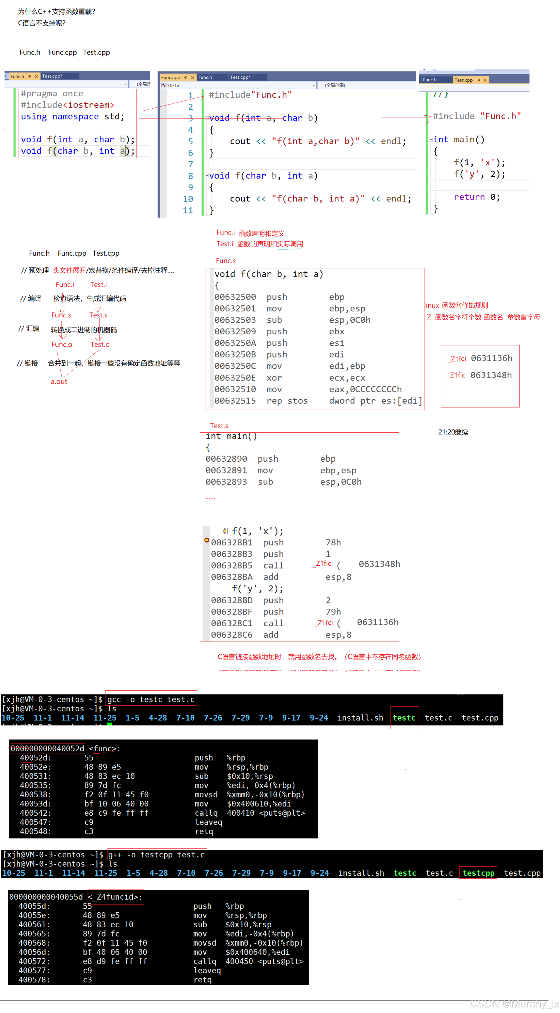Pin the Func.cpp tab
This screenshot has height=1013, width=560.
186,78
